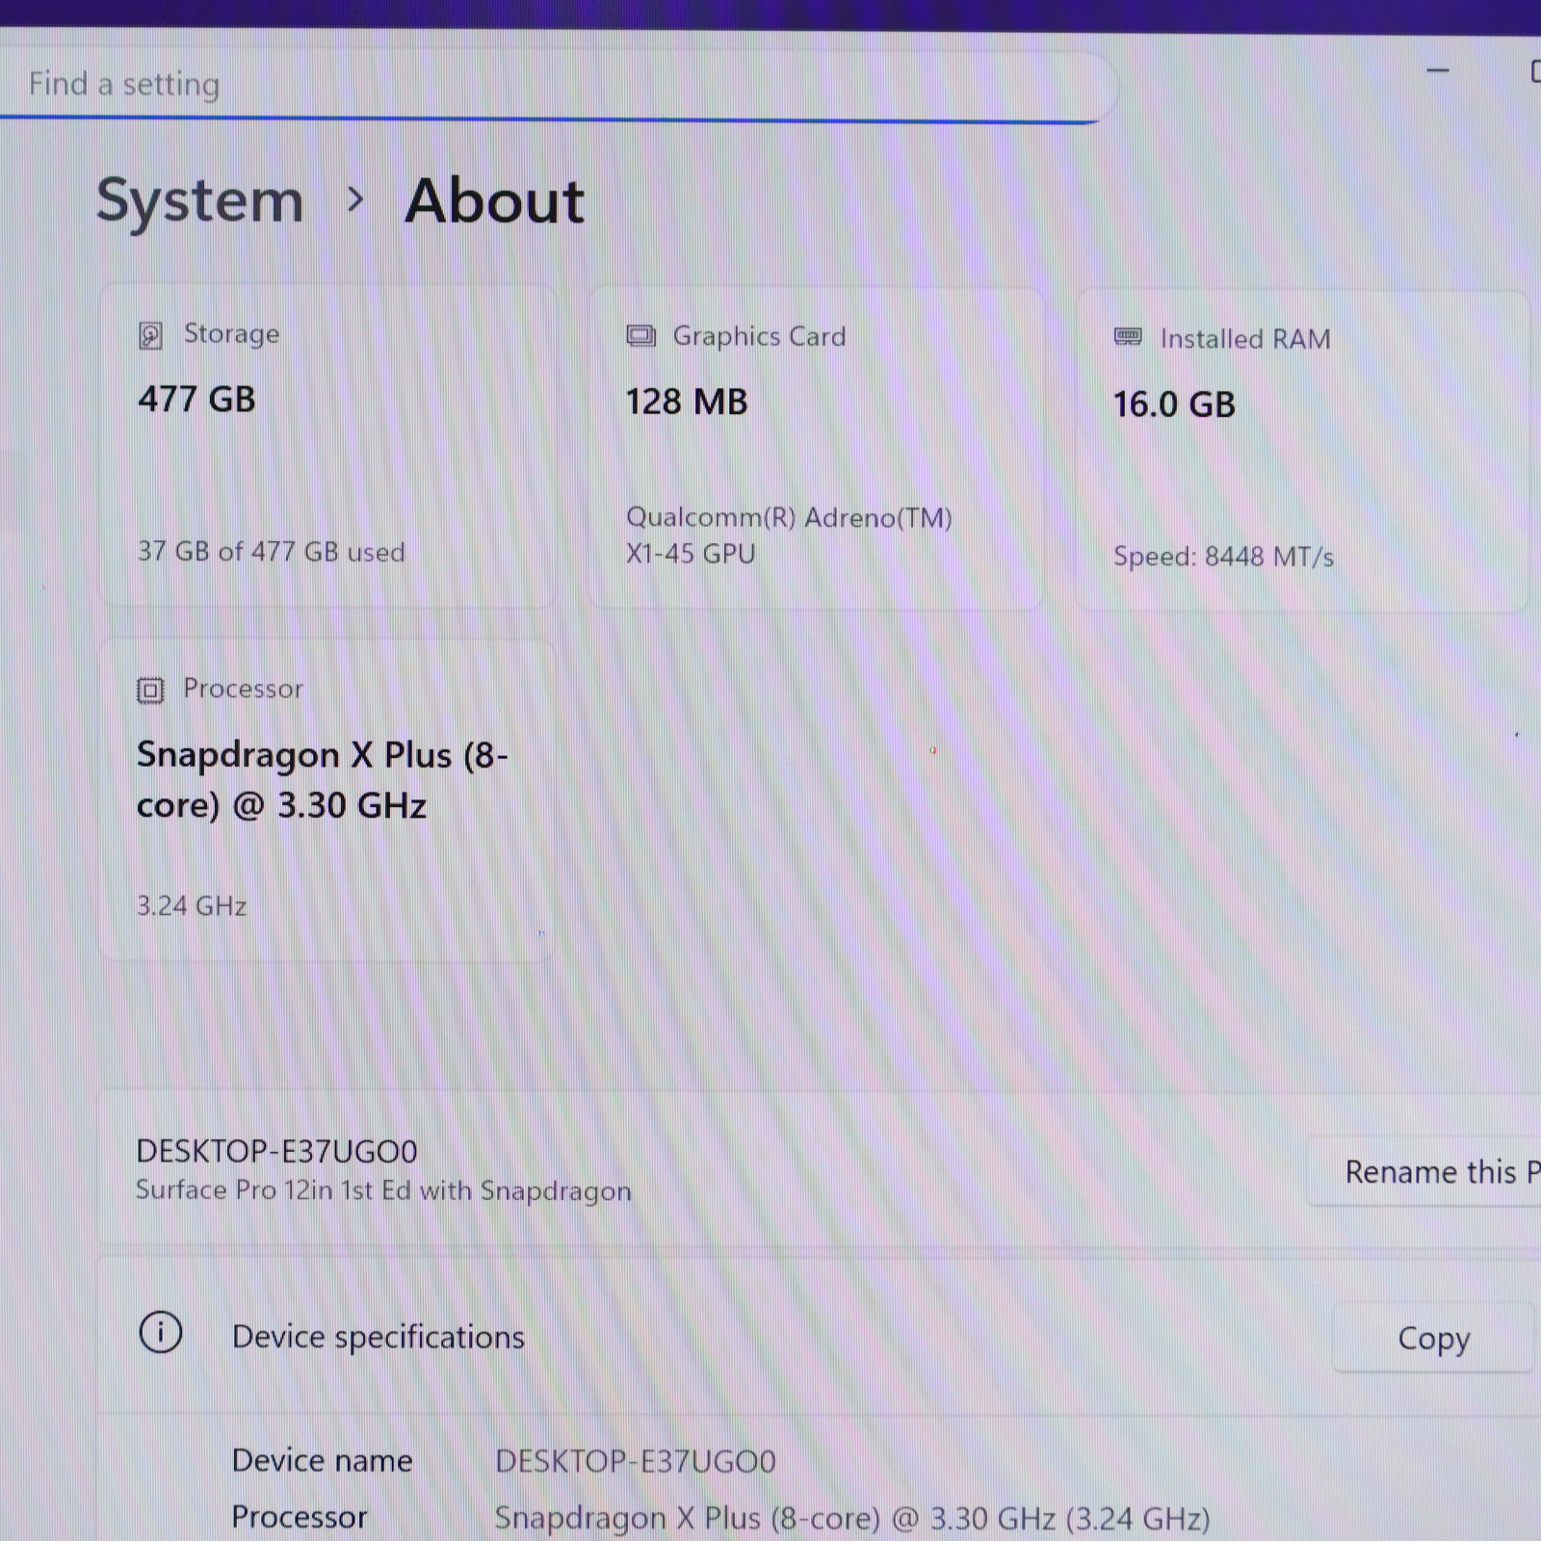Select Surface Pro 12in 1st Ed model text
Viewport: 1541px width, 1541px height.
[x=383, y=1191]
